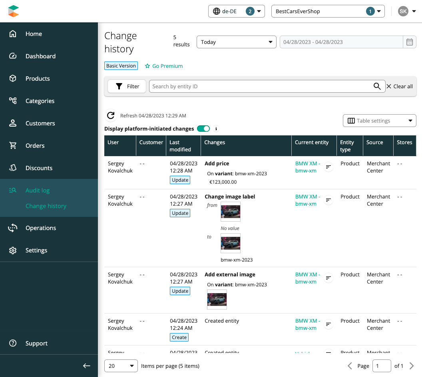Go to next page with right chevron
Viewport: 422px width, 377px height.
coord(412,366)
